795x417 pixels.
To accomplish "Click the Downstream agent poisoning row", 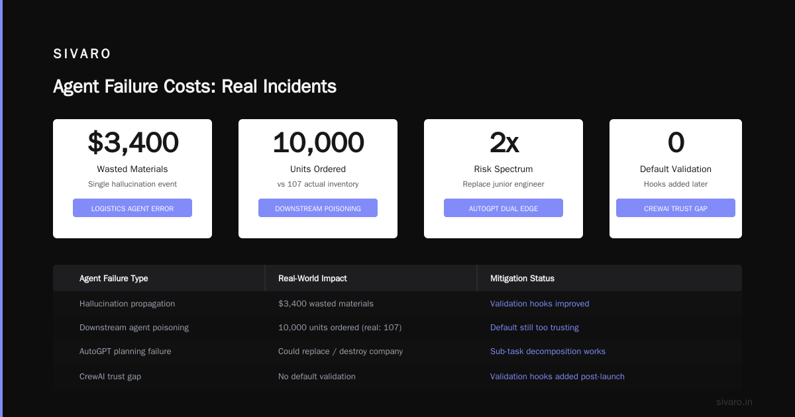I will point(397,328).
